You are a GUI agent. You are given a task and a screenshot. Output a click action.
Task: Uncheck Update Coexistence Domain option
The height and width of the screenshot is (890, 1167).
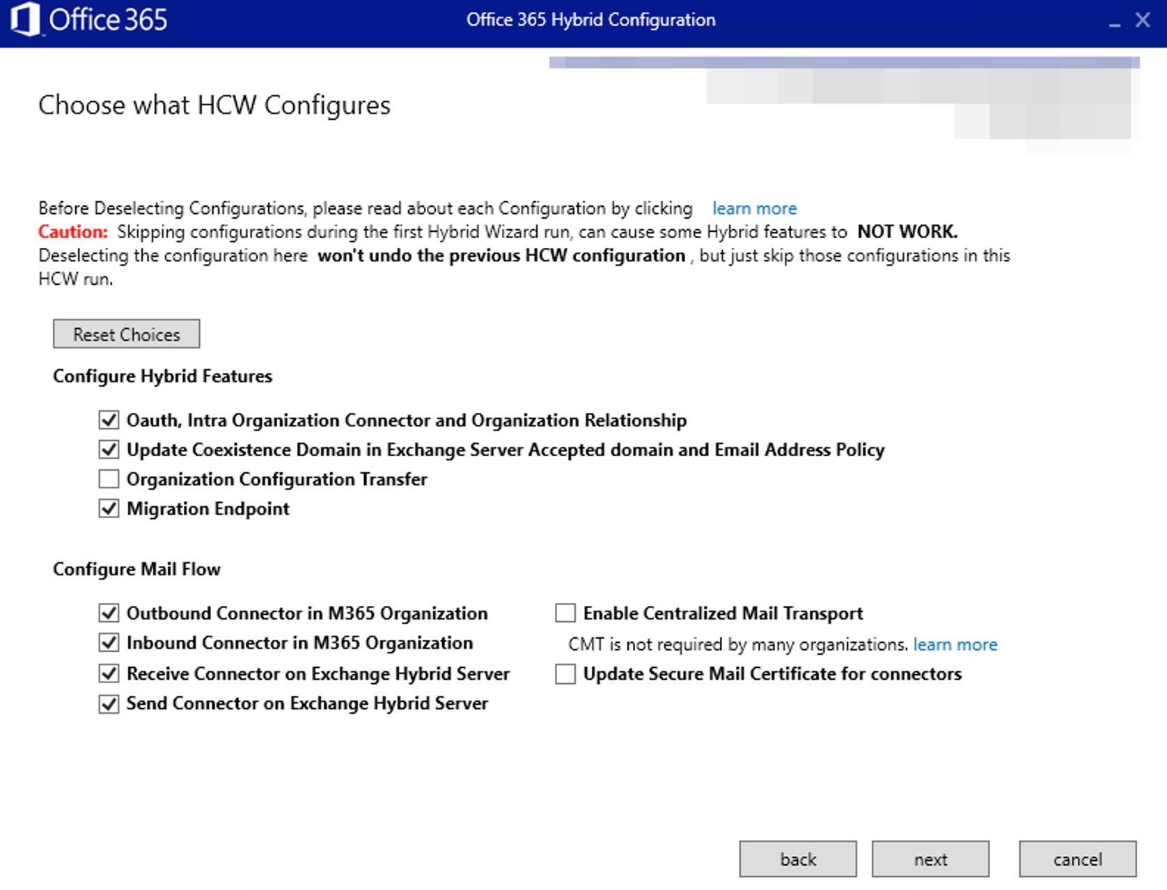pyautogui.click(x=108, y=450)
